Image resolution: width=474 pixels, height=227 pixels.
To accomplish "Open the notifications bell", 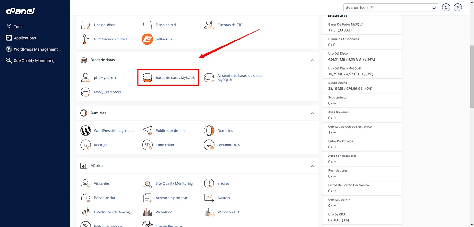I will pos(446,7).
